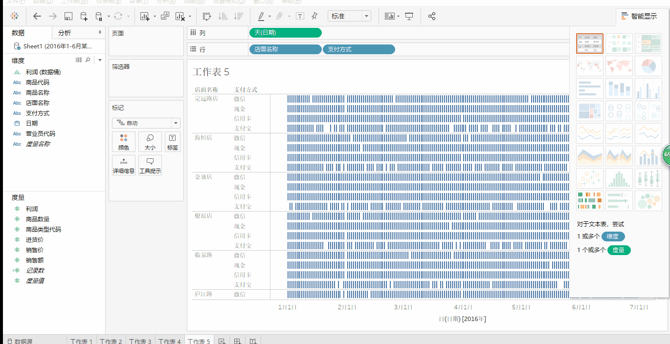Open the 大小 (Size) marks card
This screenshot has height=344, width=670.
(150, 142)
